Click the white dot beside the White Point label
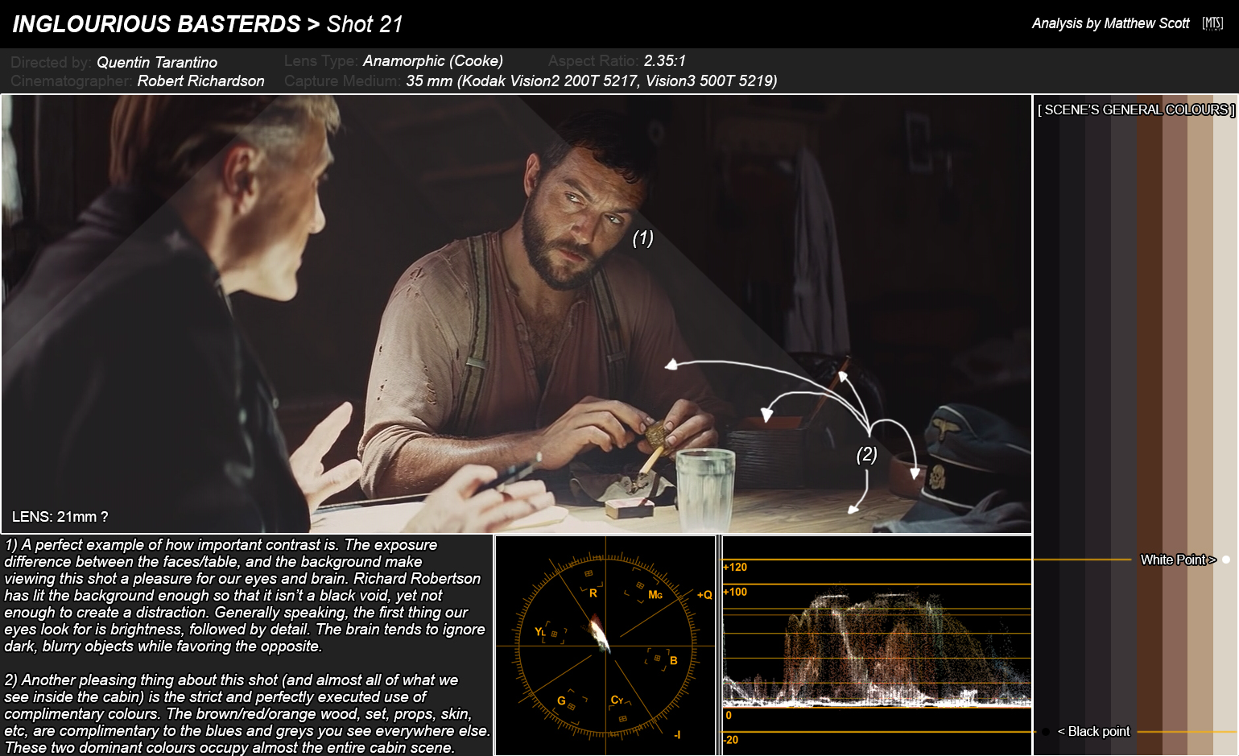 [x=1226, y=560]
